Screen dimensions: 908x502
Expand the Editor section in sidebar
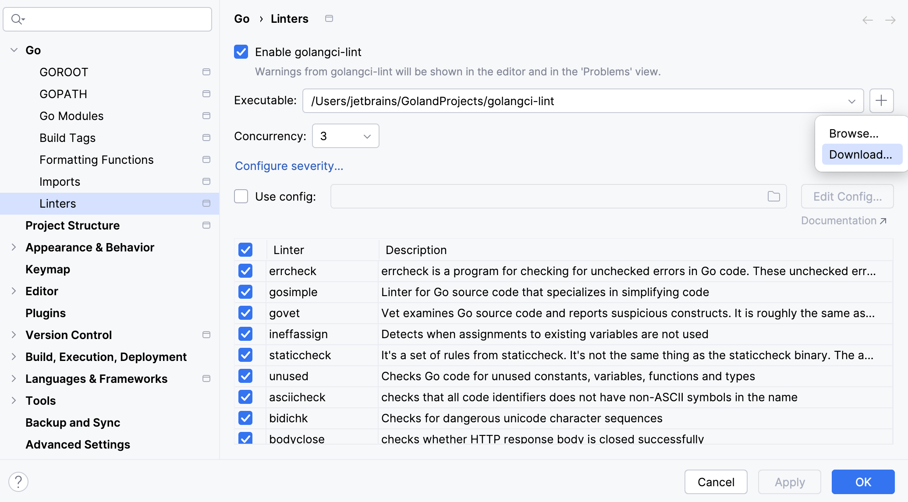click(x=14, y=291)
